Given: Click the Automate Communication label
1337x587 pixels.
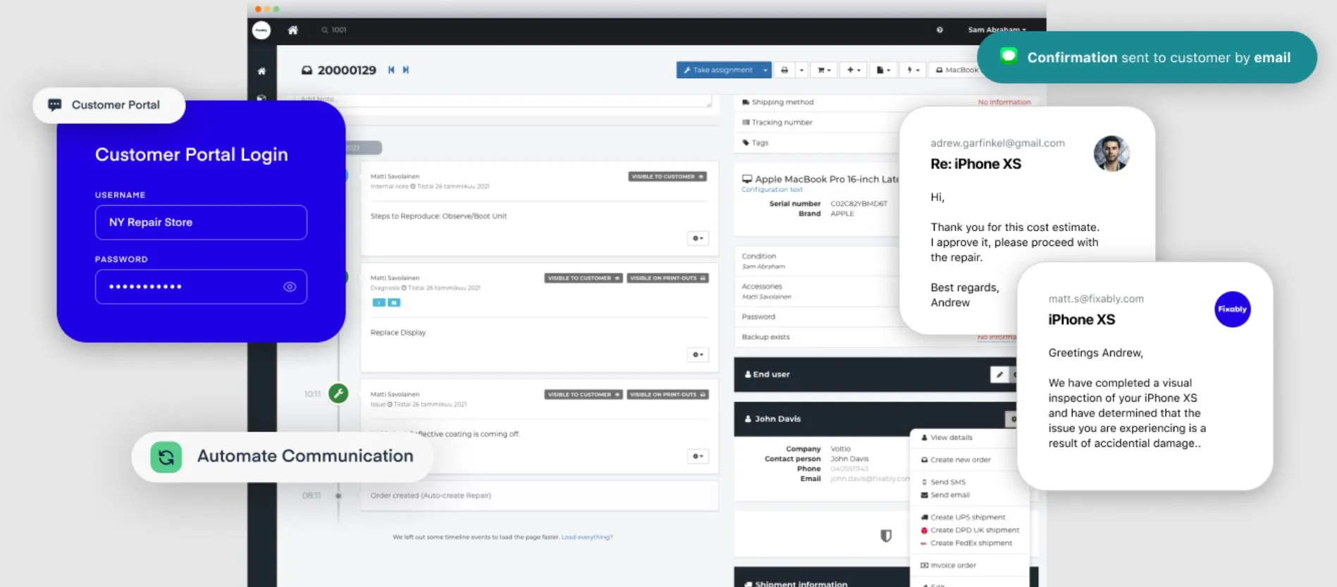Looking at the screenshot, I should [305, 456].
